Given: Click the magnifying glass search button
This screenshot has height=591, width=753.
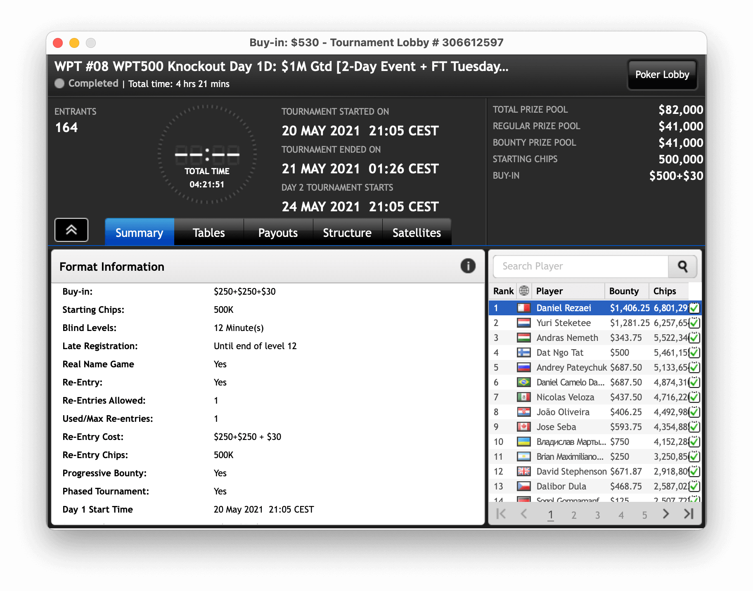Looking at the screenshot, I should tap(682, 266).
